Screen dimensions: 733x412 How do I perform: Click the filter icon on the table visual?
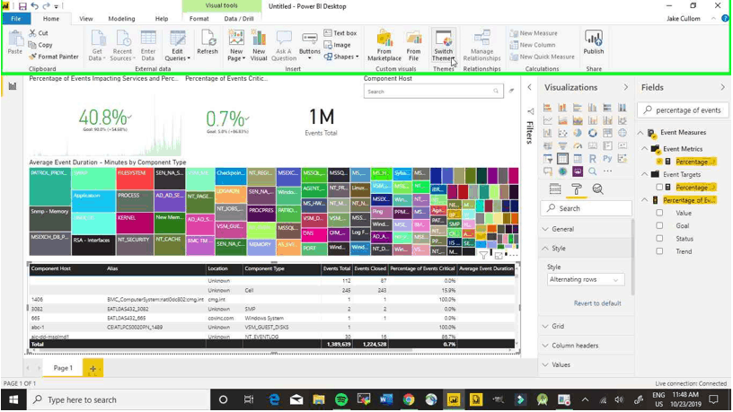click(483, 255)
